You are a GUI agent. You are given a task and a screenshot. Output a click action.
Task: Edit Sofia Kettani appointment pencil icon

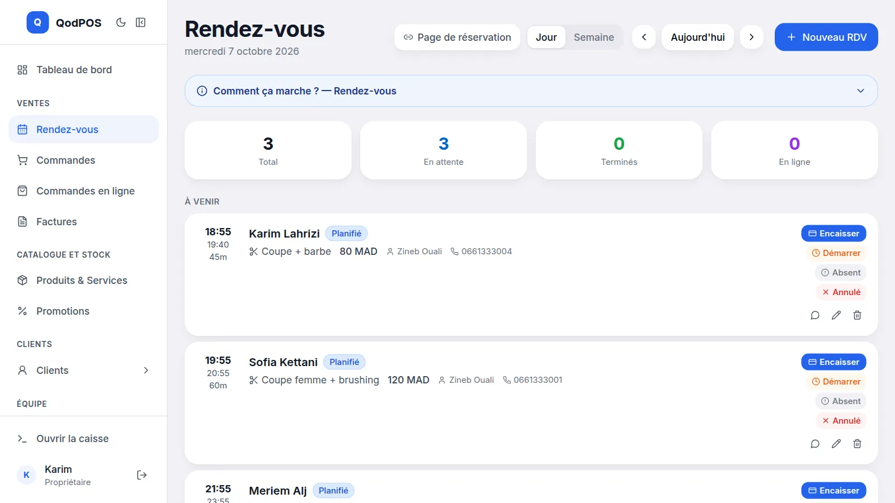click(x=836, y=444)
